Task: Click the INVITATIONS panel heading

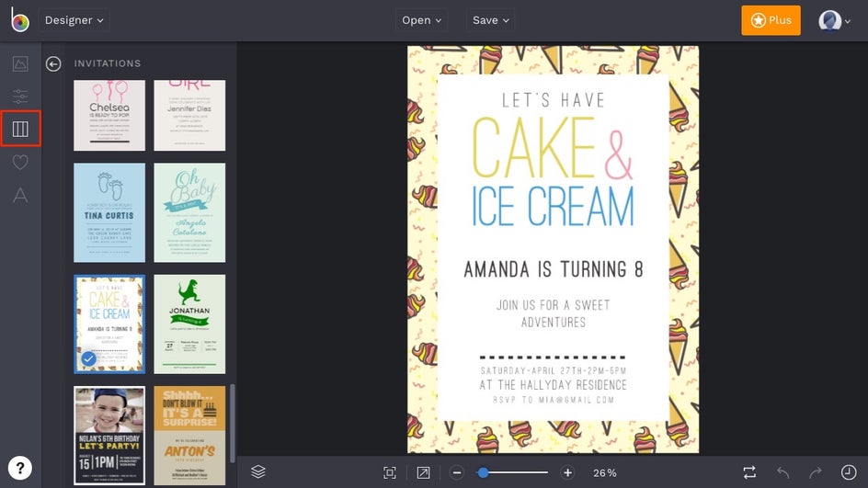Action: pos(108,63)
